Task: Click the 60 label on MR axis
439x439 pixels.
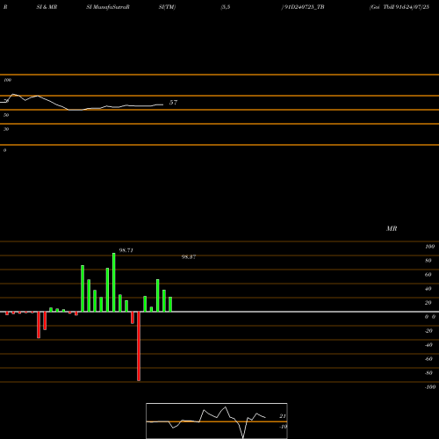Action: click(428, 275)
